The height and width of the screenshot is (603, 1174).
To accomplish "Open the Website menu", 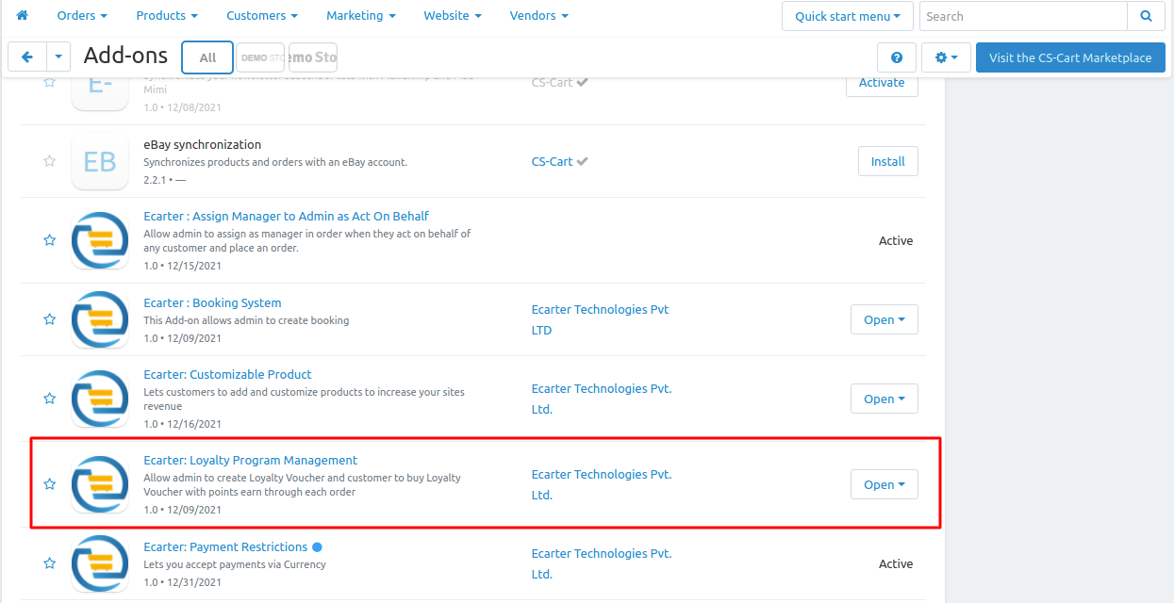I will (453, 16).
